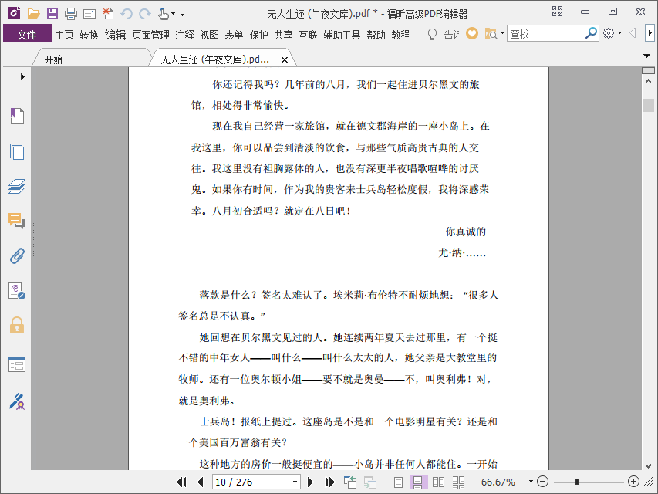Open the touch mode dropdown arrow
The height and width of the screenshot is (494, 658).
(x=173, y=14)
